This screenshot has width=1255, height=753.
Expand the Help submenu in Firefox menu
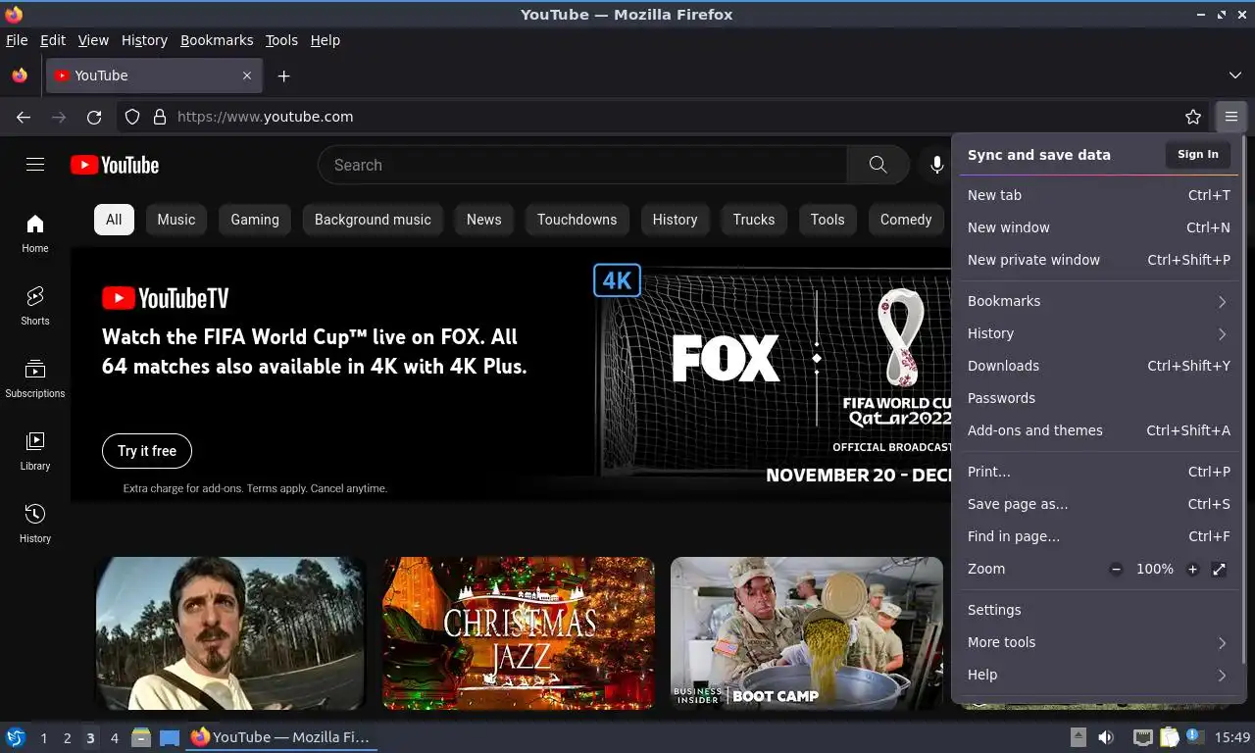click(1098, 675)
